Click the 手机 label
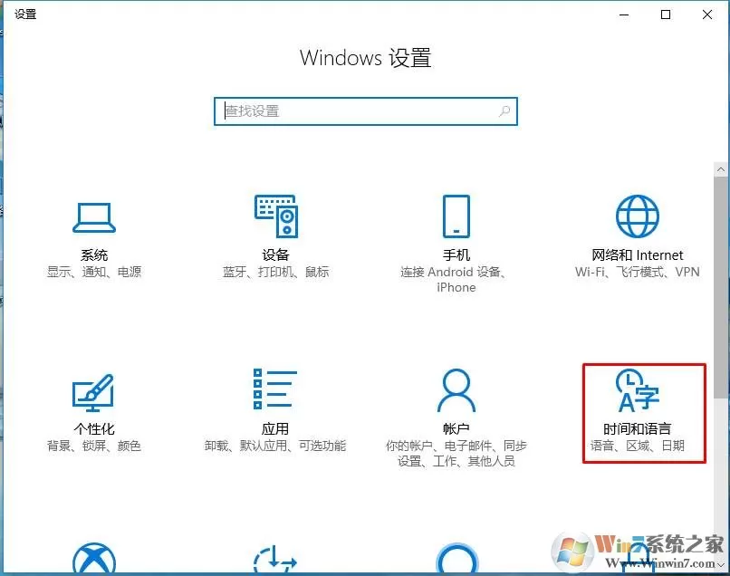 tap(456, 254)
